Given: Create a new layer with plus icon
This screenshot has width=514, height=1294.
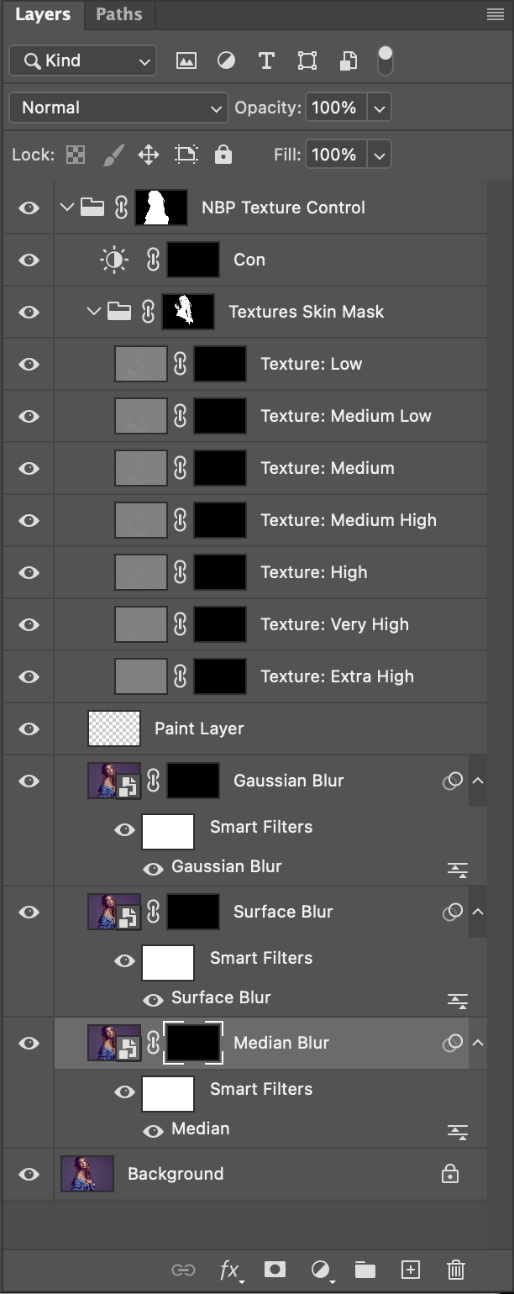Looking at the screenshot, I should [410, 1270].
